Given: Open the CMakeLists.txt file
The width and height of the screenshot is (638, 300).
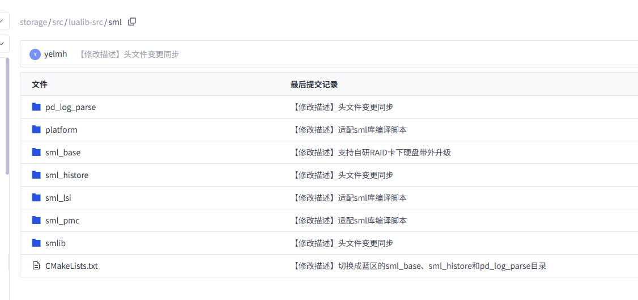Looking at the screenshot, I should [71, 266].
